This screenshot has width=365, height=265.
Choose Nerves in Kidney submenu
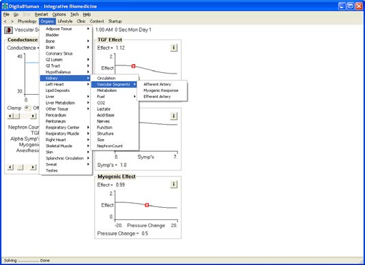115,121
